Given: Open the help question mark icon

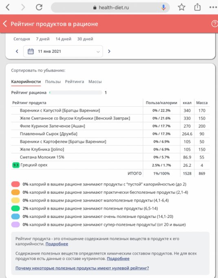Looking at the screenshot, I should 214,24.
